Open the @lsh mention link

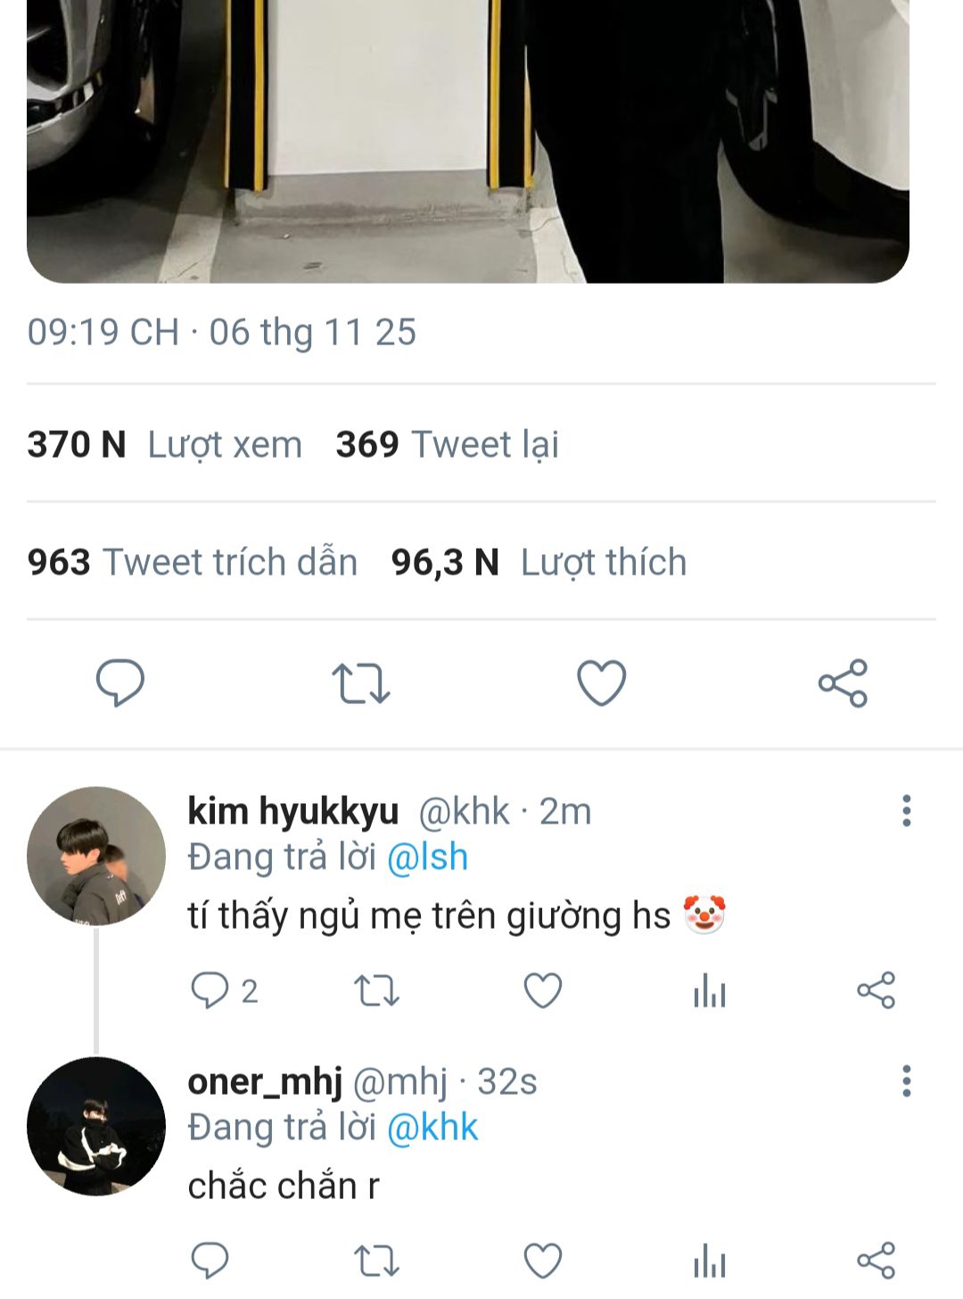427,857
